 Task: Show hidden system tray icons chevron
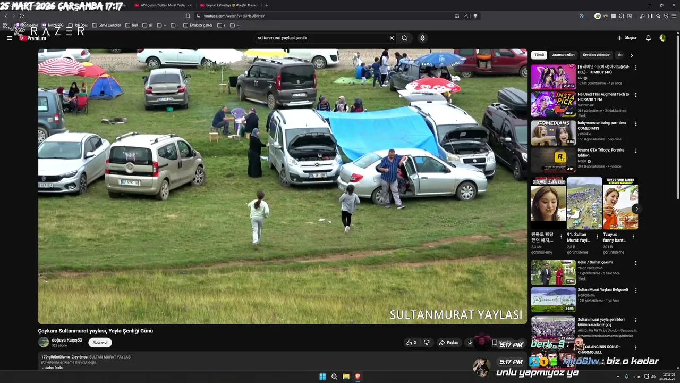618,377
